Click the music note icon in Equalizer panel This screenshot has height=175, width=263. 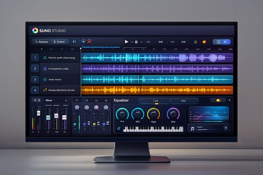tap(192, 128)
